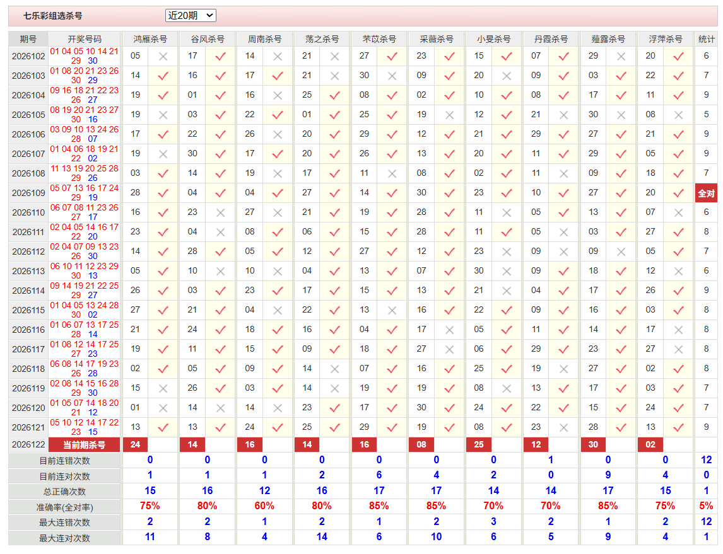Image resolution: width=723 pixels, height=554 pixels.
Task: Click the checkmark for 浮萍杀号 in row 2026102
Action: (678, 56)
